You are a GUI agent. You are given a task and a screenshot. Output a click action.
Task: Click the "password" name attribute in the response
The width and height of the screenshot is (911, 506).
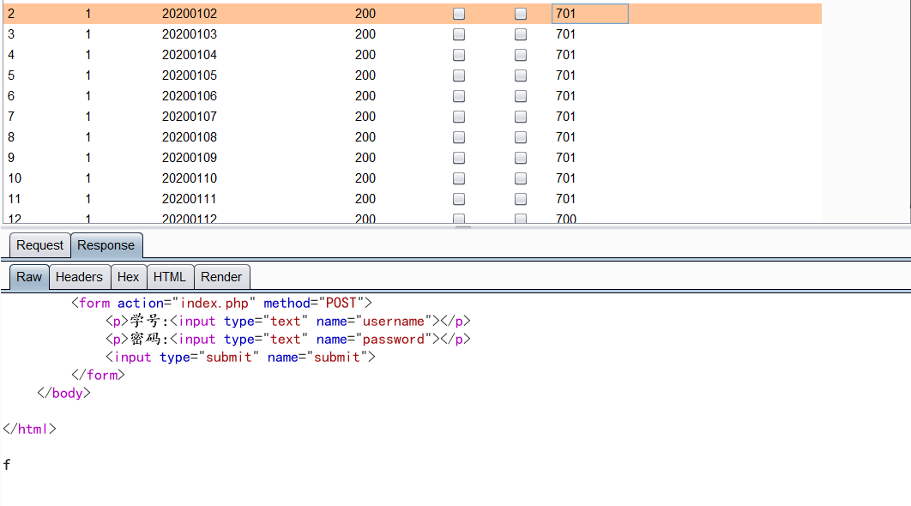pyautogui.click(x=394, y=340)
